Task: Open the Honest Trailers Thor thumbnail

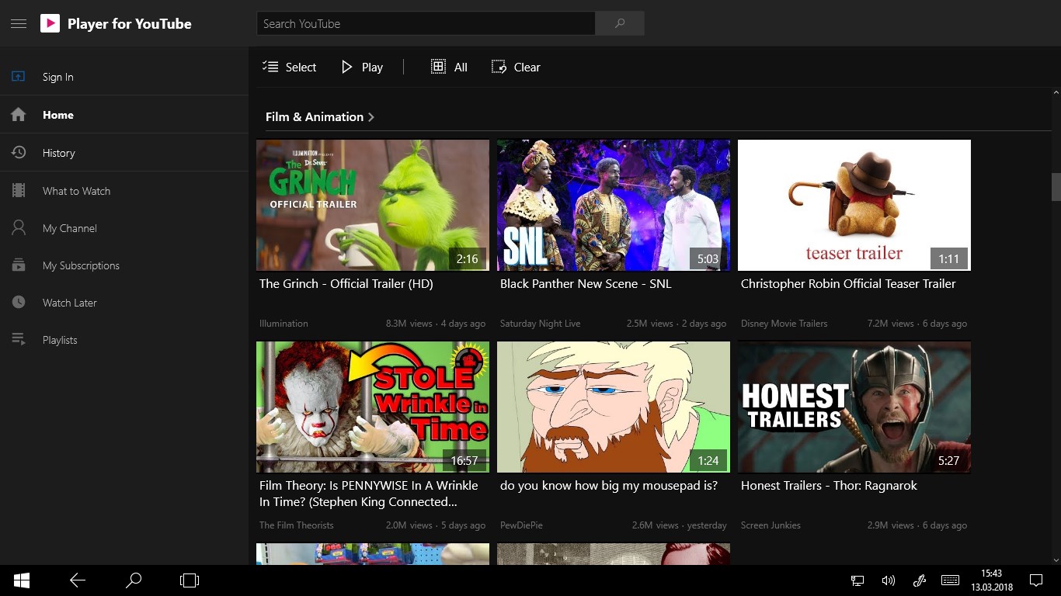Action: [x=854, y=407]
